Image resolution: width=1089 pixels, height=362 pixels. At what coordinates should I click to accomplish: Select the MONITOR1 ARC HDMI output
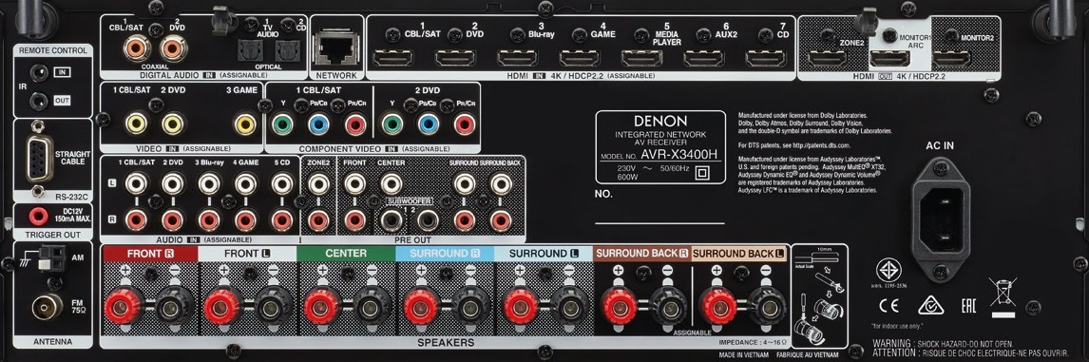pyautogui.click(x=889, y=58)
